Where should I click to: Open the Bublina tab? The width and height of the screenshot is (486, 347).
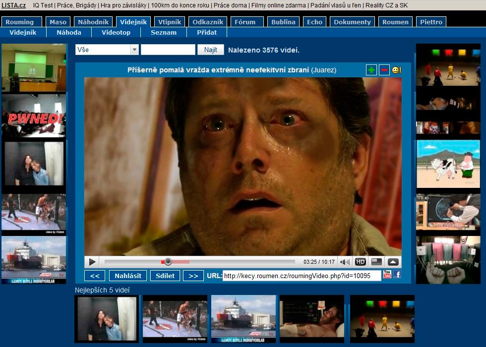tap(283, 22)
